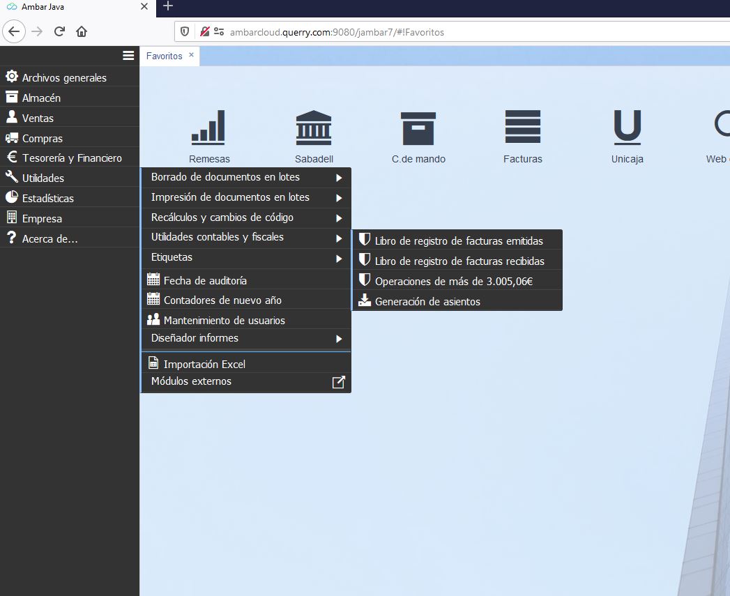Viewport: 730px width, 596px height.
Task: Choose Importación Excel
Action: pos(204,364)
